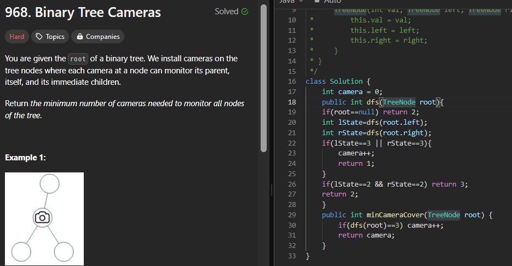512x266 pixels.
Task: Click the camera icon in the tree diagram
Action: click(43, 217)
